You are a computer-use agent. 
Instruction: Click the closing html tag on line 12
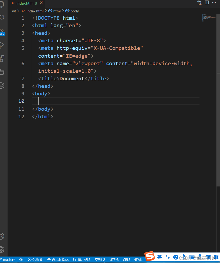(x=43, y=117)
